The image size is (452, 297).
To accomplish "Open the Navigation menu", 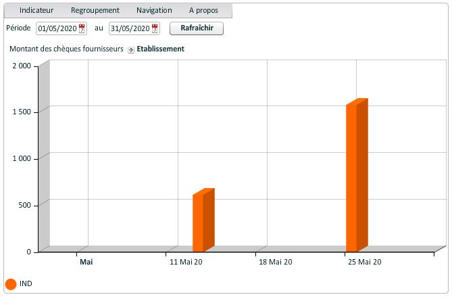I will (x=154, y=10).
